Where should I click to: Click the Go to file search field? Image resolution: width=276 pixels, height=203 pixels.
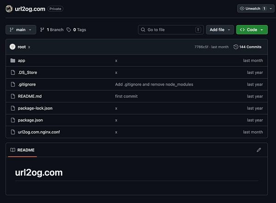coord(171,30)
